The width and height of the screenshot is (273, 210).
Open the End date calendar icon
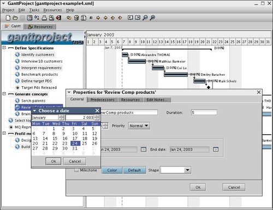coord(216,149)
